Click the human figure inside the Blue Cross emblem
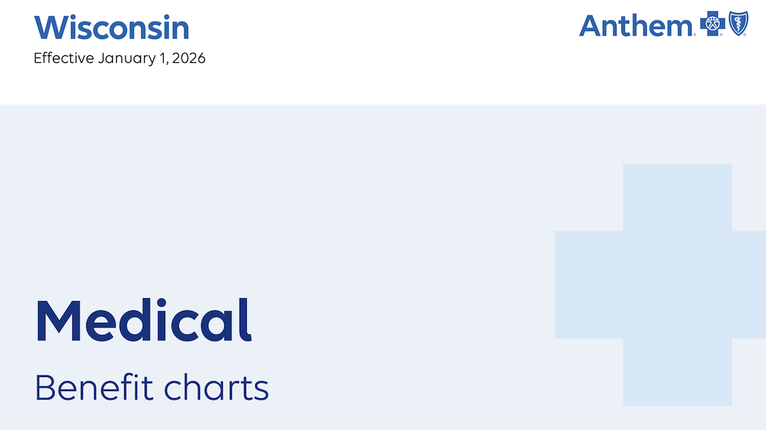 (712, 24)
